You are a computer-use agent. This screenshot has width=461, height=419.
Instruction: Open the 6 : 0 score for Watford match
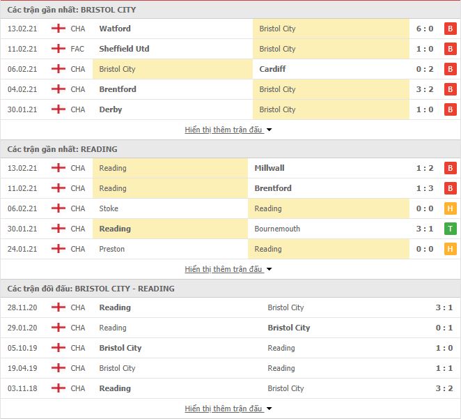(425, 29)
